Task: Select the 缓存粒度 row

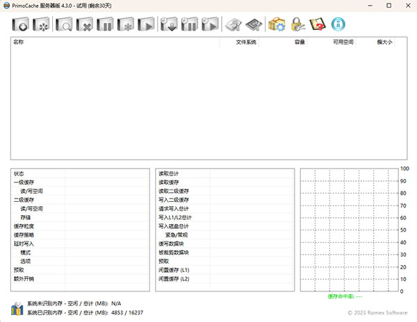Action: [80, 226]
